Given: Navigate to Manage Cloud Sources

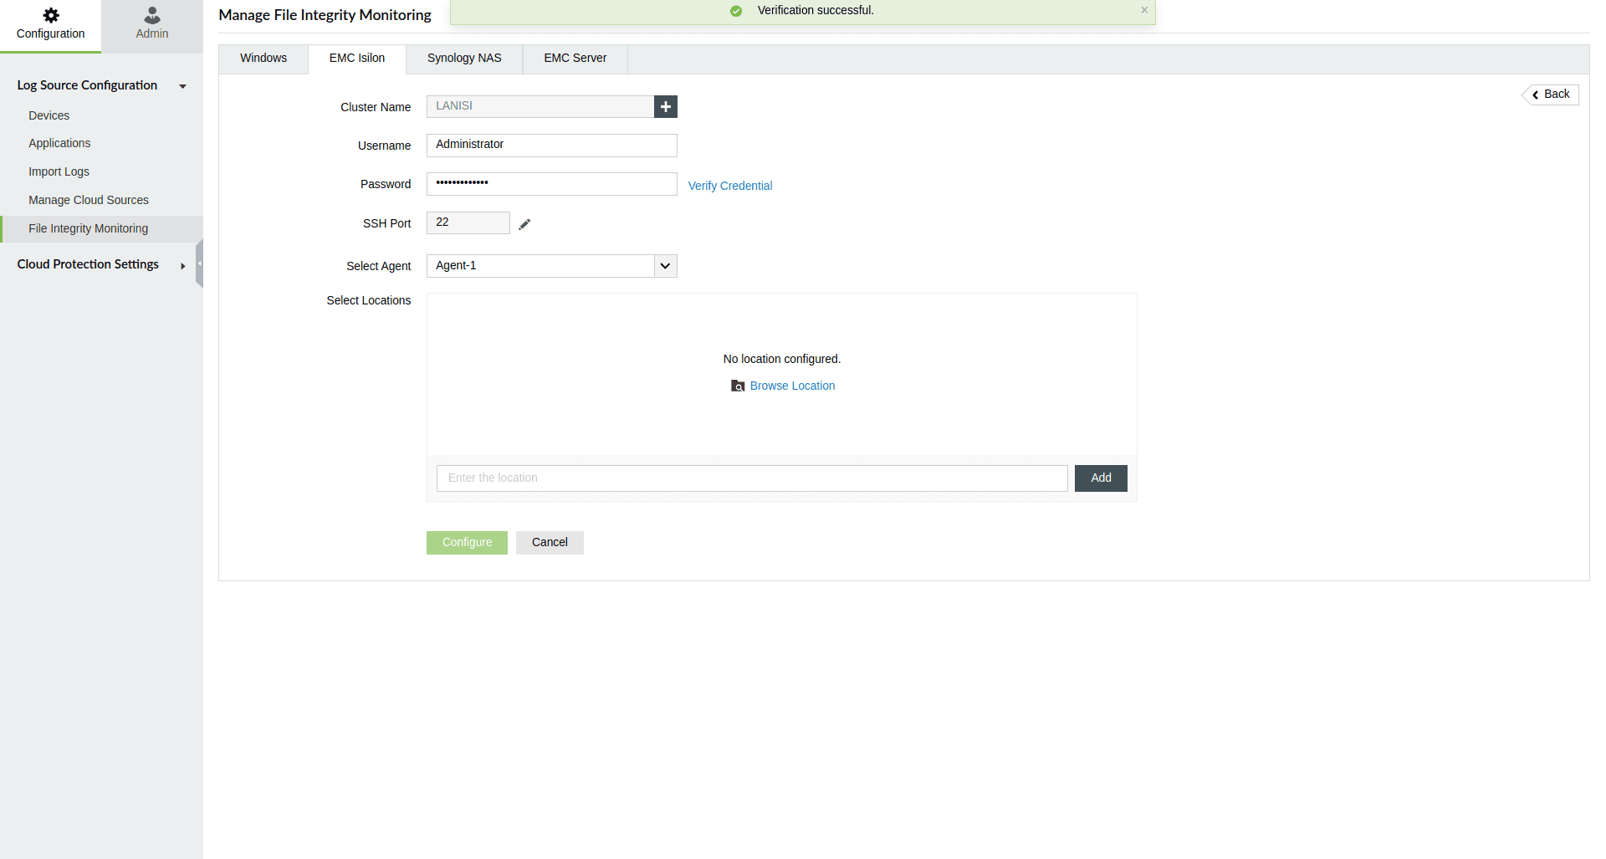Looking at the screenshot, I should point(88,199).
